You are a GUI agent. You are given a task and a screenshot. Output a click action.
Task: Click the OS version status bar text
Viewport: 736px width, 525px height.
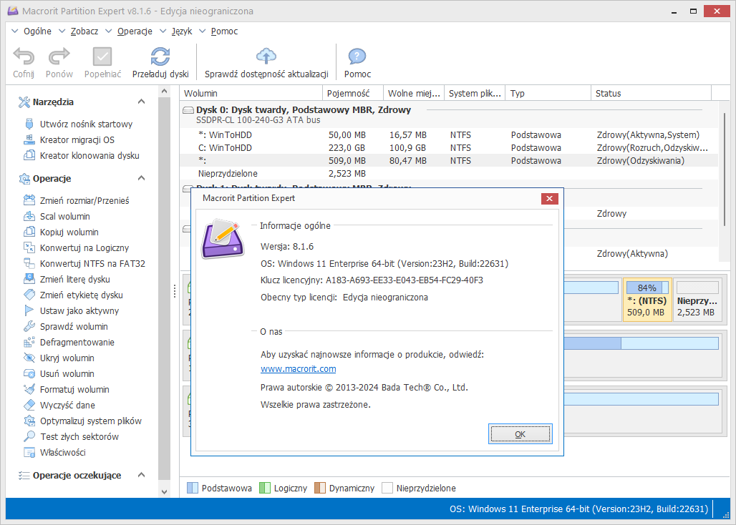click(x=578, y=509)
